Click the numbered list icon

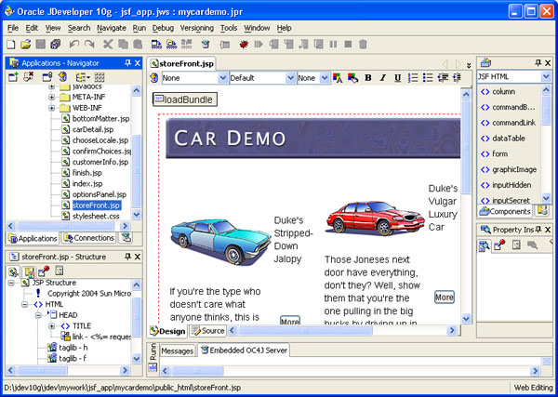pyautogui.click(x=413, y=78)
